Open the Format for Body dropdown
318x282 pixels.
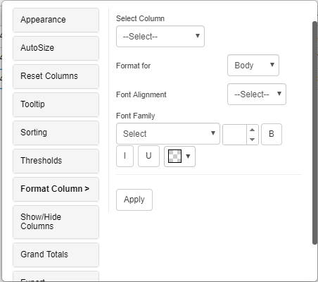tap(253, 66)
